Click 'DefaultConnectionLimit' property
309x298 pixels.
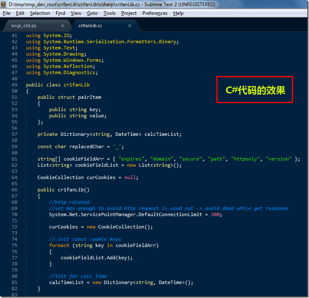(x=170, y=215)
